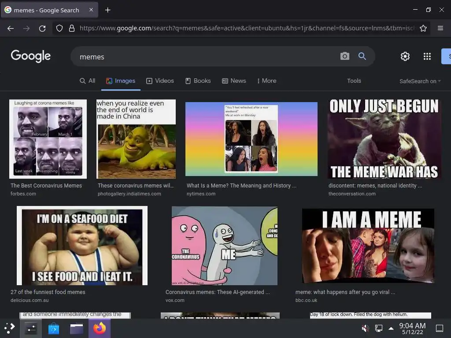The image size is (451, 338).
Task: Open The Best Coronavirus Memes link
Action: pyautogui.click(x=46, y=186)
